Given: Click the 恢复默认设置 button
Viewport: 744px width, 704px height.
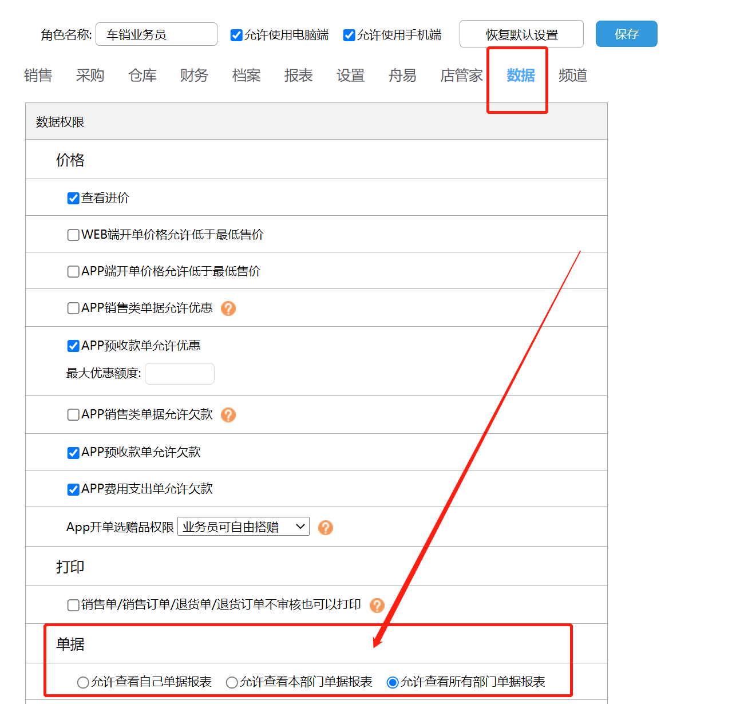Looking at the screenshot, I should (x=521, y=34).
